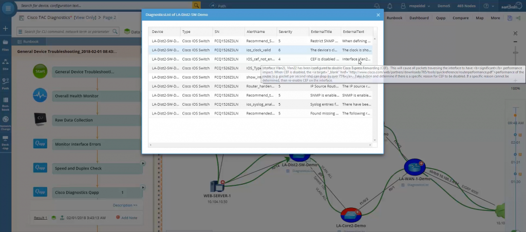Open Desktop in the left sidebar
526x232 pixels.
tap(5, 143)
